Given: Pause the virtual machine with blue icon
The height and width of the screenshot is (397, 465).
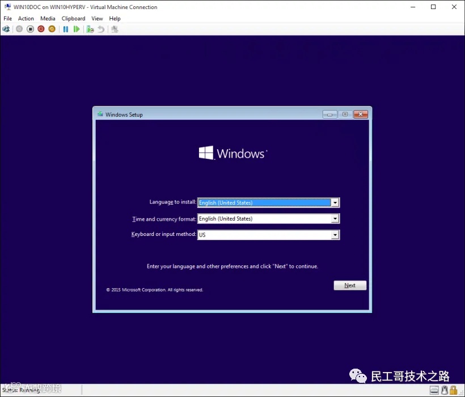Looking at the screenshot, I should tap(66, 29).
